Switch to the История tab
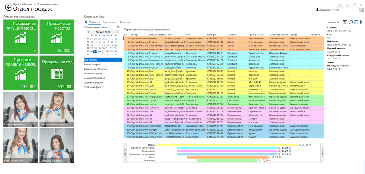Screen dimensions: 365x174 (125, 22)
